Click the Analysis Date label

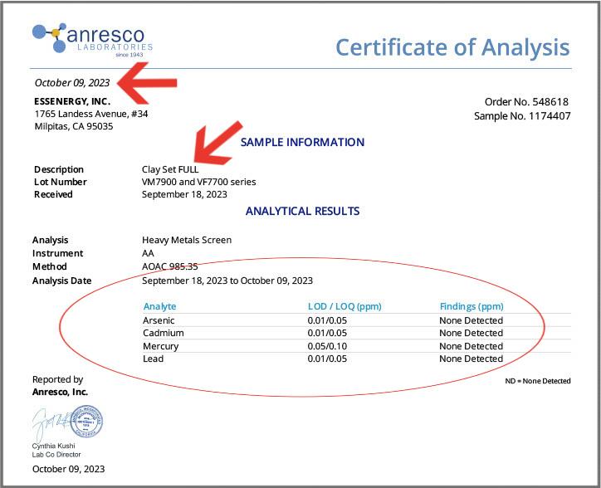(61, 281)
